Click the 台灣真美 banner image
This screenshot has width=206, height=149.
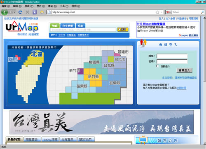click(102, 122)
